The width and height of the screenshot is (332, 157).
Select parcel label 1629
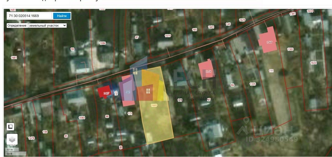click(x=242, y=20)
